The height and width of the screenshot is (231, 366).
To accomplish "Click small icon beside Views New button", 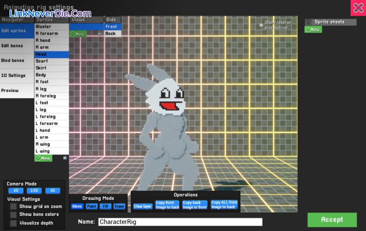I will (x=100, y=34).
